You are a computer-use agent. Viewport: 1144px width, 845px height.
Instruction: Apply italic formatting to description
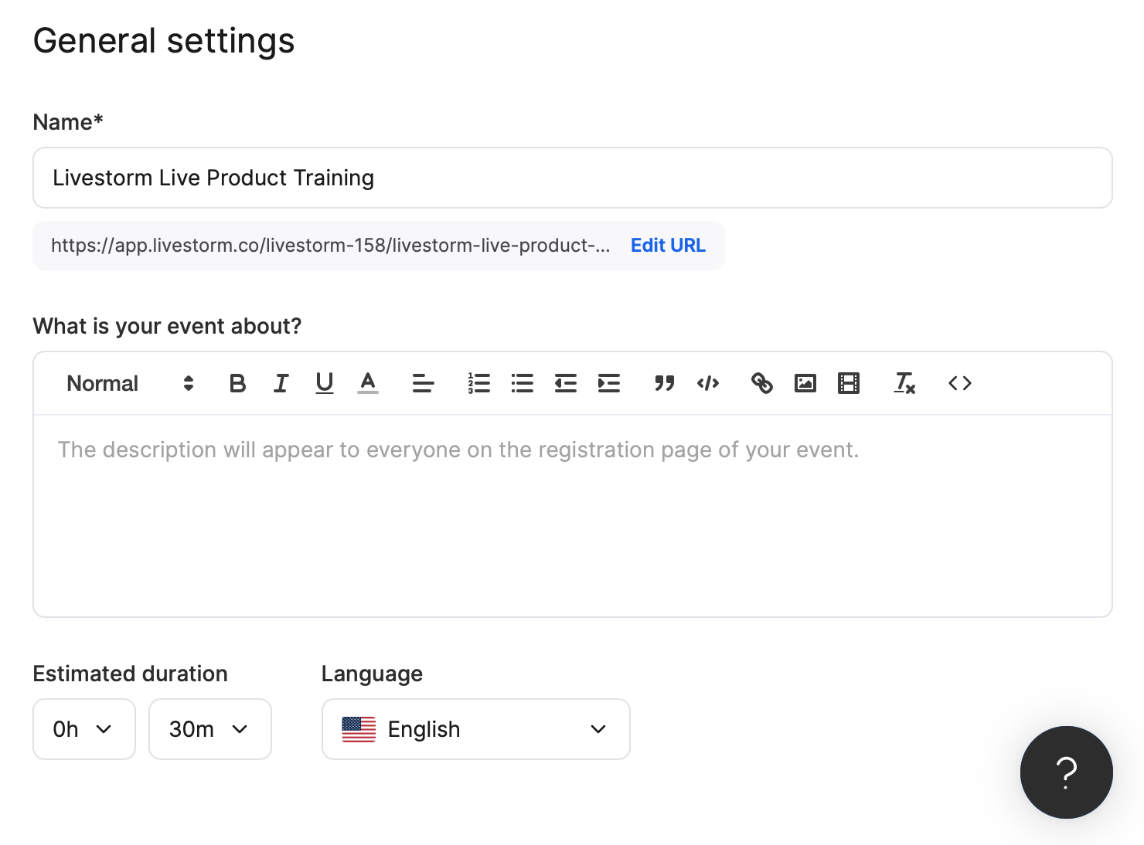tap(281, 383)
